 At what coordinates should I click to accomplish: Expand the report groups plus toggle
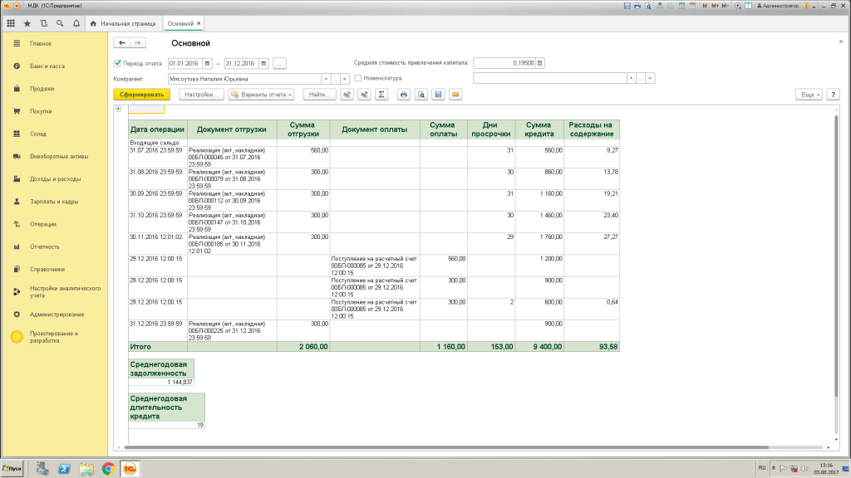tap(118, 109)
